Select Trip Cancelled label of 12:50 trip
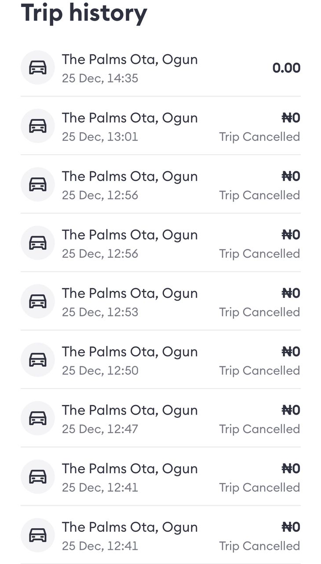This screenshot has height=564, width=321. (x=259, y=371)
